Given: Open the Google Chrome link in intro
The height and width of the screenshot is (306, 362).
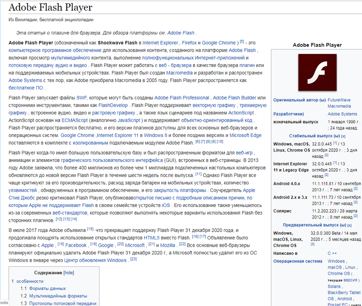Looking at the screenshot, I should pos(219,43).
